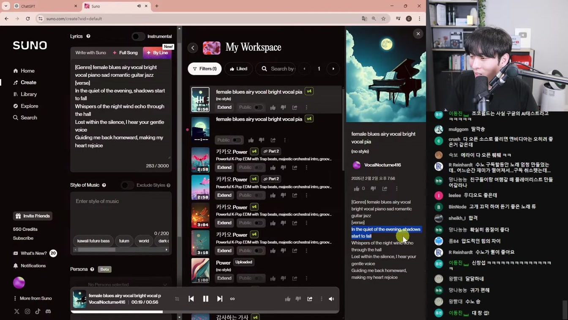Dislike the 0:56 female blues song in list
Viewport: 568px width, 320px height.
[x=284, y=108]
